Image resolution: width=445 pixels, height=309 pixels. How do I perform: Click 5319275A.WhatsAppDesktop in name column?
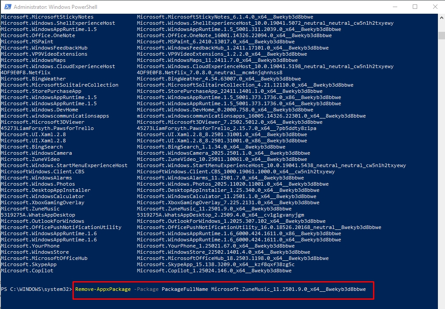tap(38, 215)
